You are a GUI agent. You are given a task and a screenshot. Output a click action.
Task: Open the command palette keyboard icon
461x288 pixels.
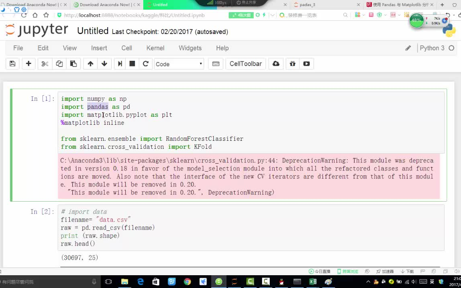tap(216, 64)
